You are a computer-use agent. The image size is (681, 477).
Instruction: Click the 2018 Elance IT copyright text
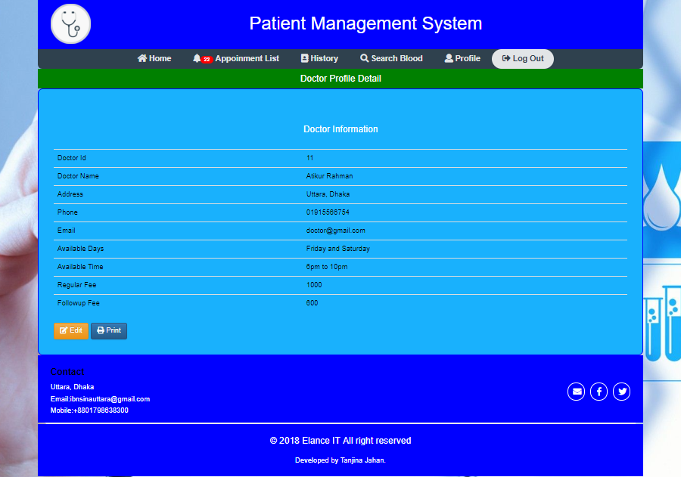pyautogui.click(x=340, y=441)
